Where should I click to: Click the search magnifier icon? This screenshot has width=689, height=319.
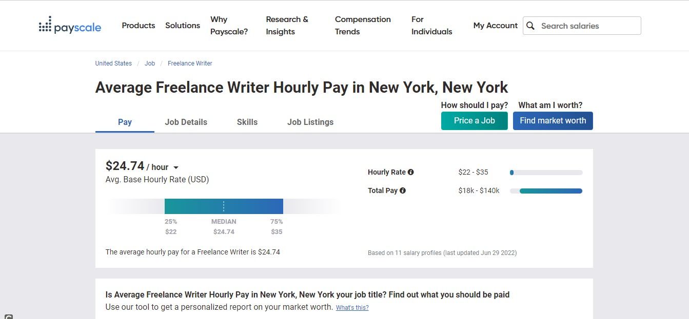pyautogui.click(x=531, y=26)
